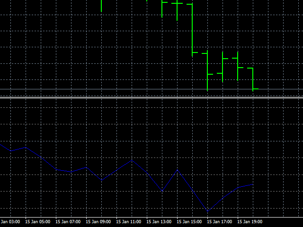The image size is (303, 227).
Task: Click the 15 Jan 17:00 time label
Action: [x=220, y=221]
